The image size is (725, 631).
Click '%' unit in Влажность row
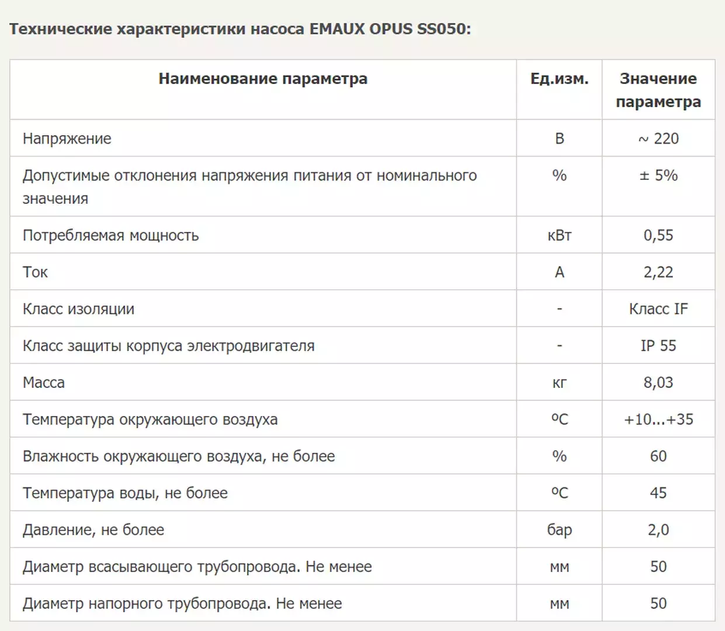tap(559, 456)
